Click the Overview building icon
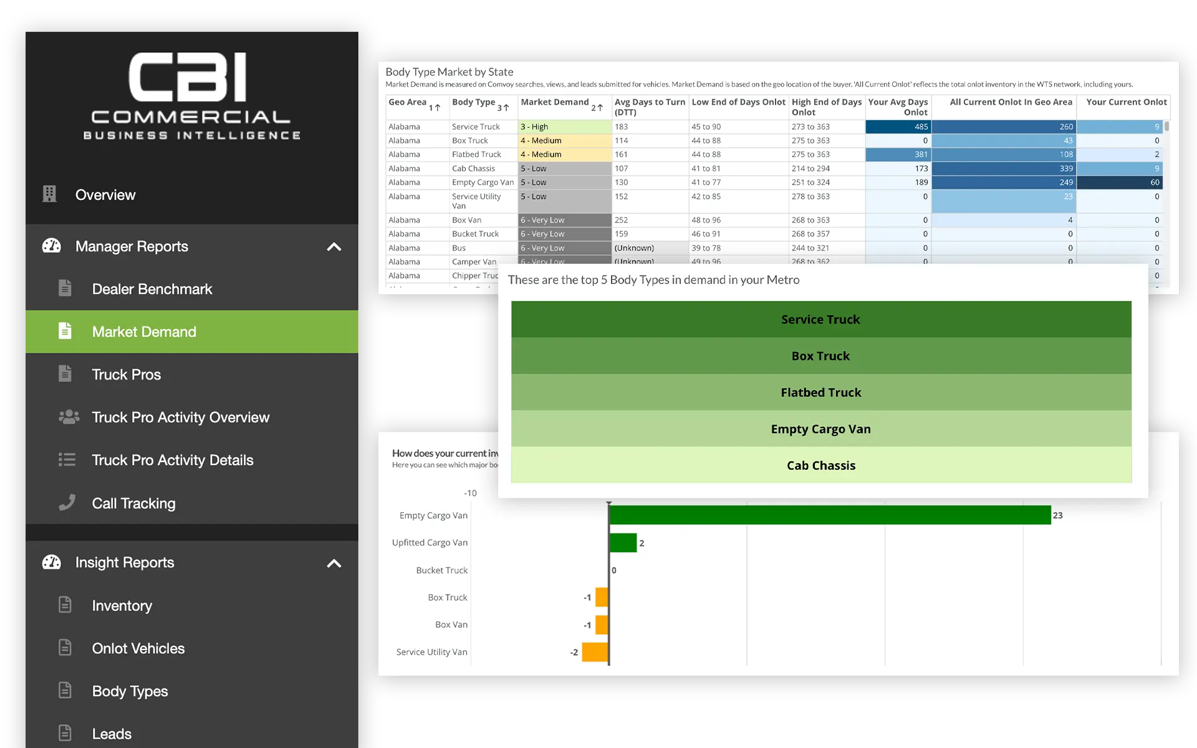Image resolution: width=1197 pixels, height=748 pixels. tap(49, 194)
